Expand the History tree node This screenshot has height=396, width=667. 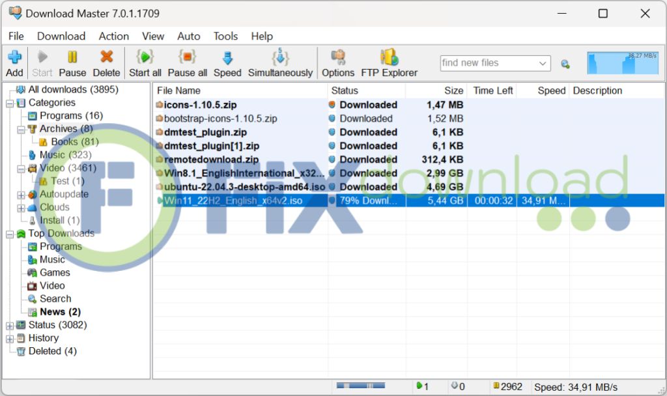(10, 338)
